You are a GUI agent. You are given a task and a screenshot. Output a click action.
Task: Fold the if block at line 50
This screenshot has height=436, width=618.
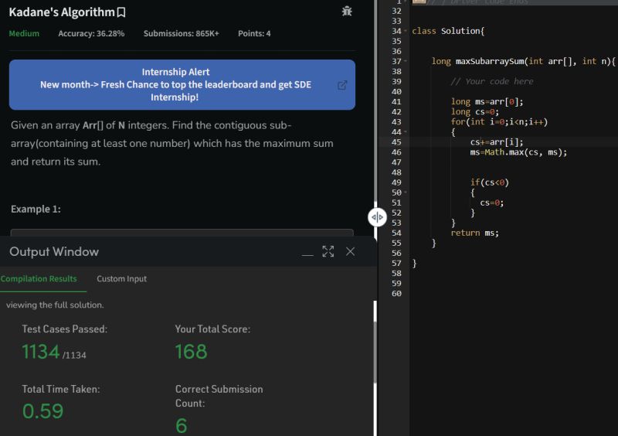point(406,192)
